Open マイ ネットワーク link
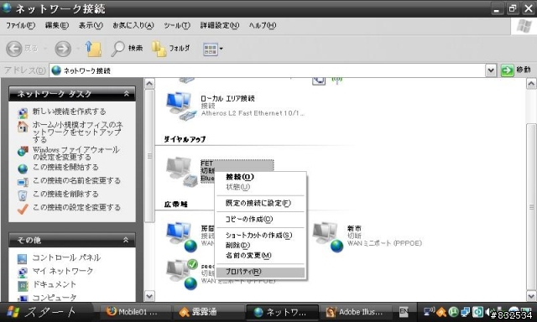537x322 pixels. pyautogui.click(x=63, y=271)
